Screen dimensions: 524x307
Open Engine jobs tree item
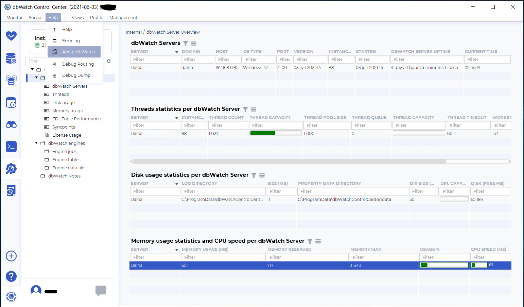(64, 152)
